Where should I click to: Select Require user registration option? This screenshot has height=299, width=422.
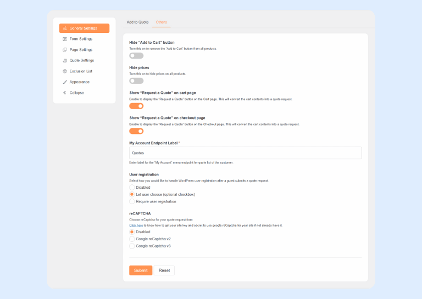[132, 201]
